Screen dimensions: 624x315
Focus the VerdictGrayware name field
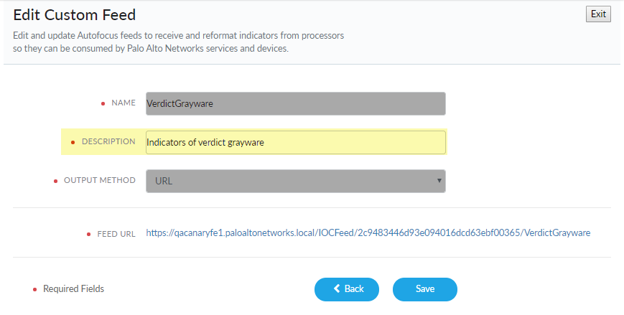click(x=295, y=103)
